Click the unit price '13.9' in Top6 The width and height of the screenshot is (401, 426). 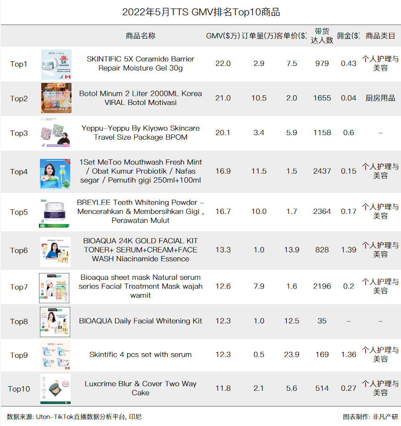pyautogui.click(x=292, y=250)
